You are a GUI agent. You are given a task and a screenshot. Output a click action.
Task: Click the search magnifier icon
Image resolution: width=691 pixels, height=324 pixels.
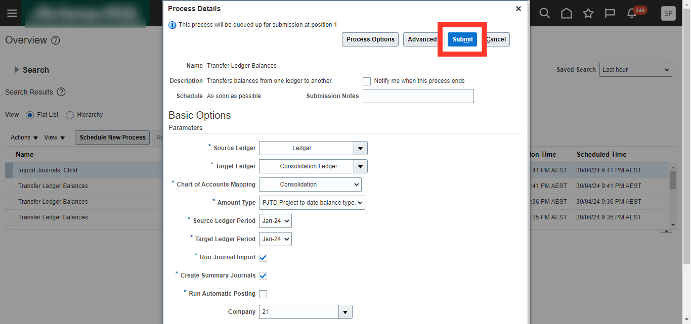[x=544, y=13]
